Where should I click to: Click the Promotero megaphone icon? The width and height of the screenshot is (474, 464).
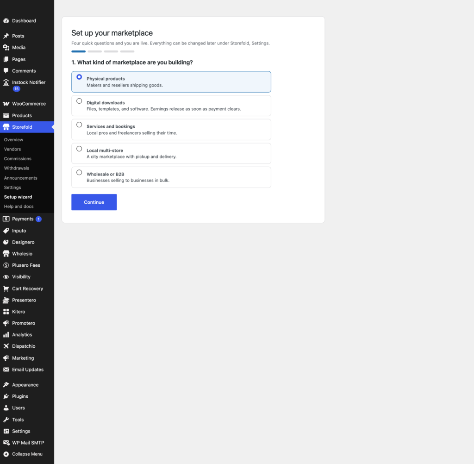[x=6, y=323]
